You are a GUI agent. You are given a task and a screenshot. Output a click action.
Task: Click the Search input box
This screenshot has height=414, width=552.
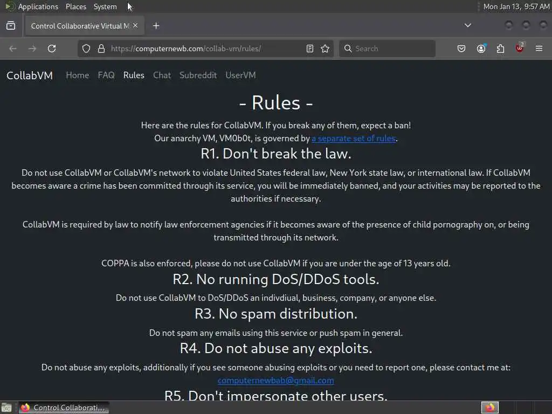tap(387, 49)
